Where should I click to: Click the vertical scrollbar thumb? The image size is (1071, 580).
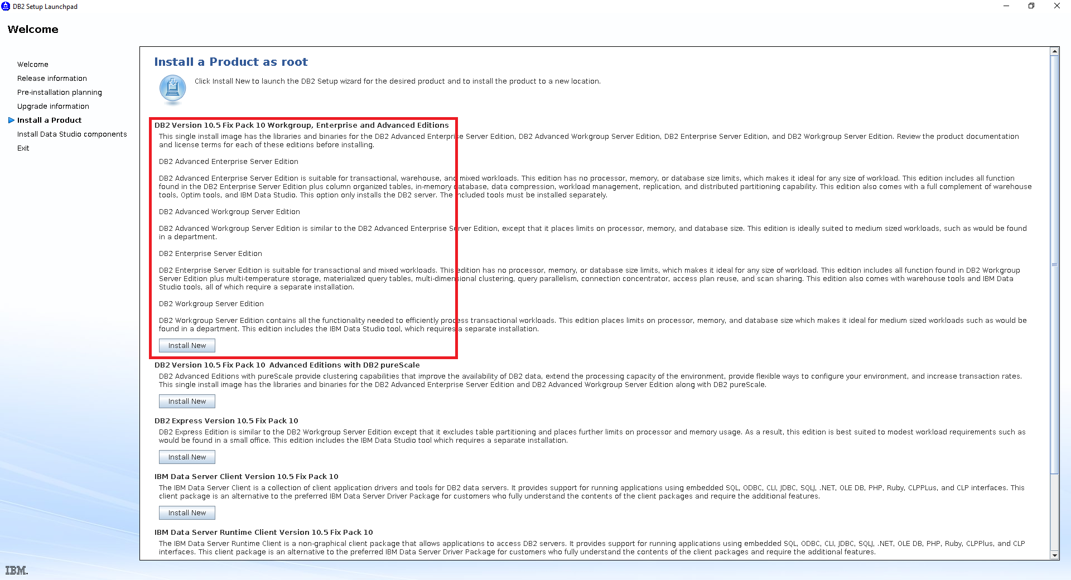pos(1054,265)
